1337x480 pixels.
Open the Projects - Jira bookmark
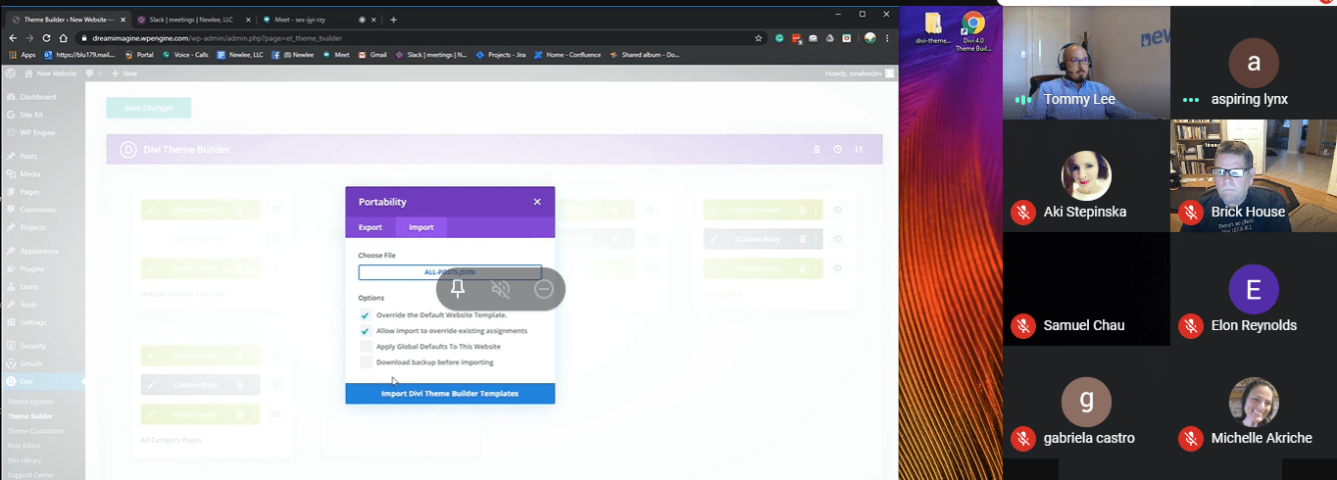click(x=501, y=55)
